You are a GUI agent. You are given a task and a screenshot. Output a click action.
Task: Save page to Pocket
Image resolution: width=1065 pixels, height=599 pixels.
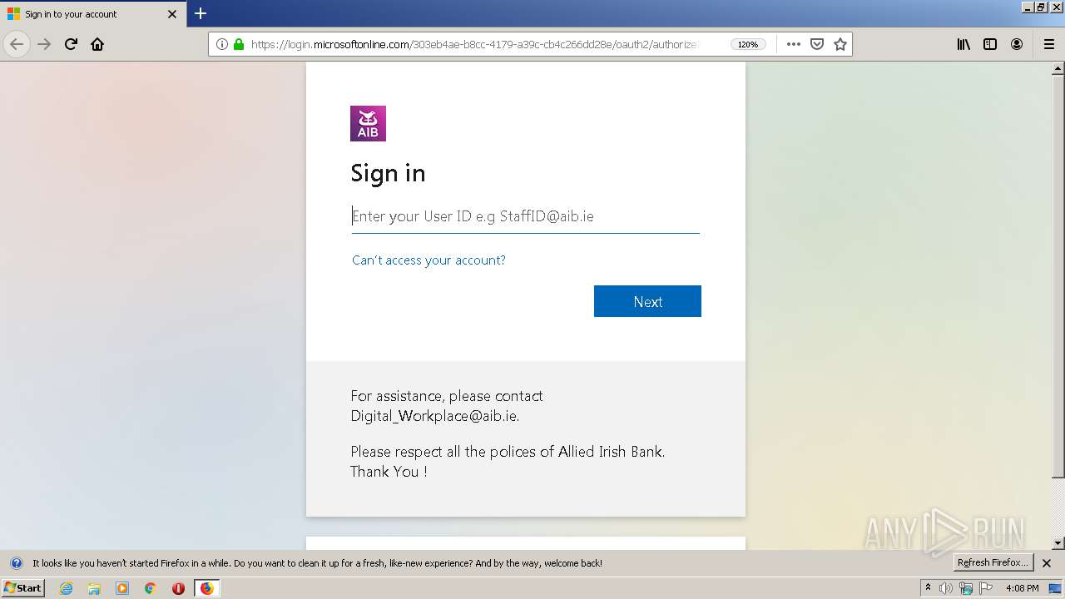(817, 44)
